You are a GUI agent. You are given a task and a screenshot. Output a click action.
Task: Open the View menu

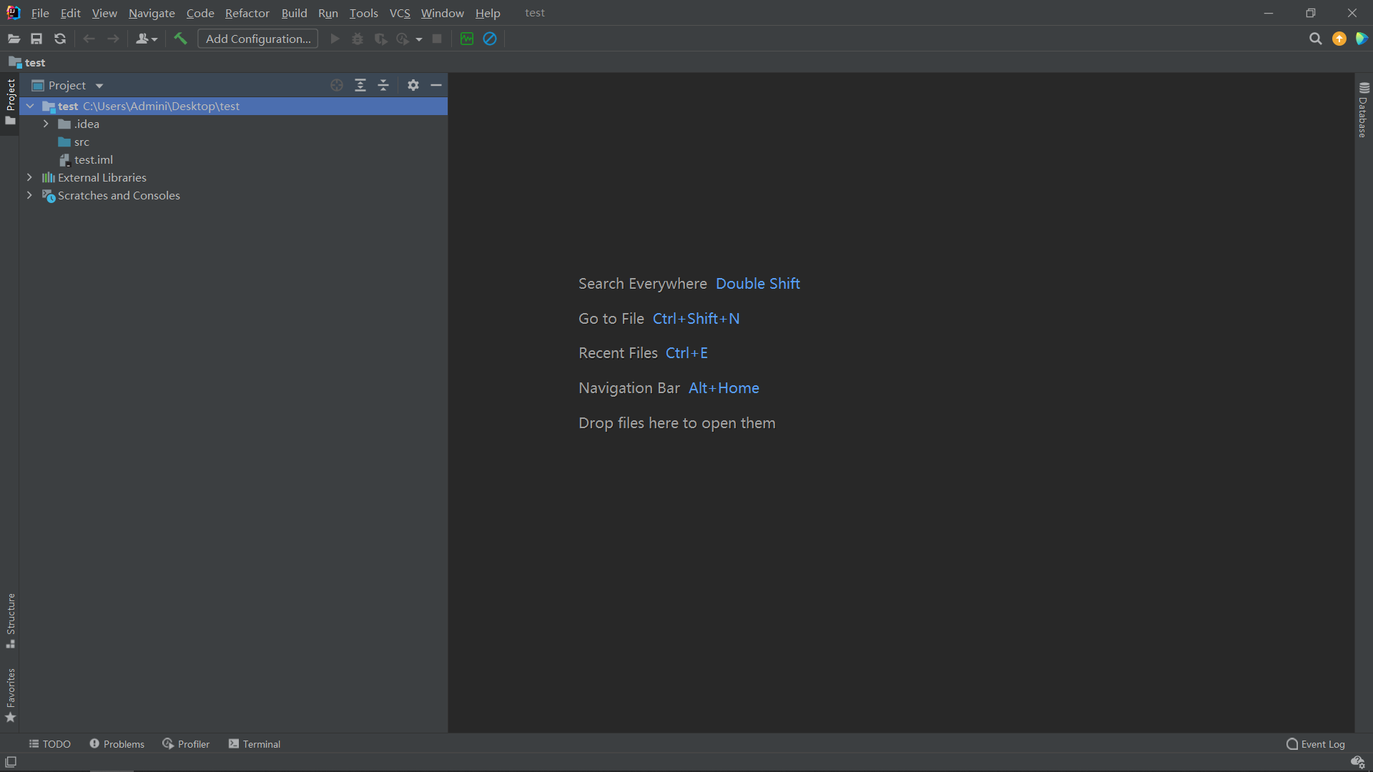tap(104, 13)
